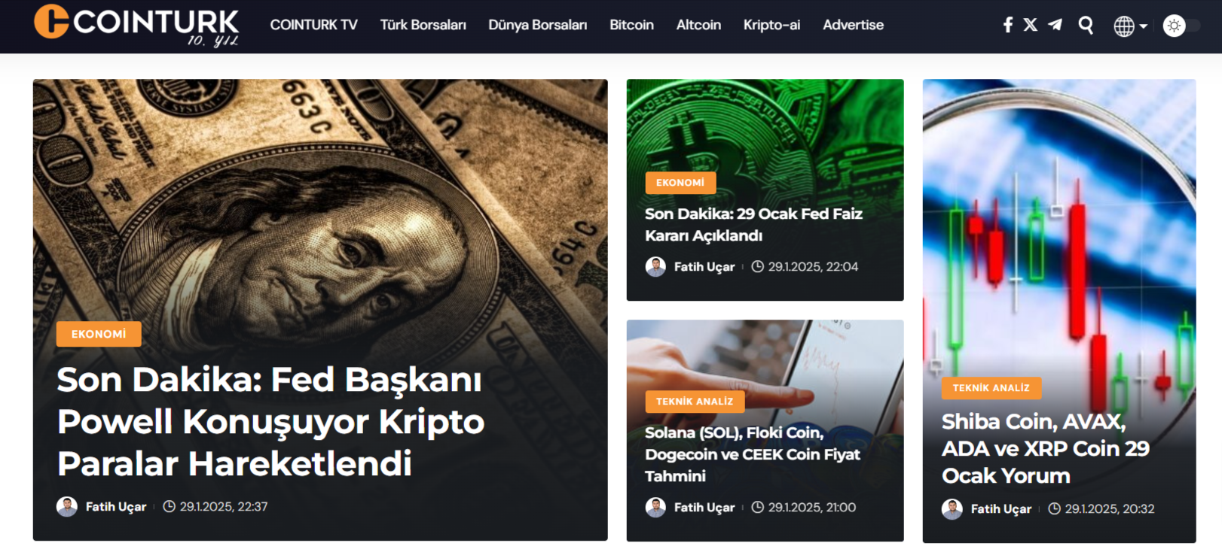Open the X (Twitter) profile icon
1222x549 pixels.
(x=1031, y=25)
